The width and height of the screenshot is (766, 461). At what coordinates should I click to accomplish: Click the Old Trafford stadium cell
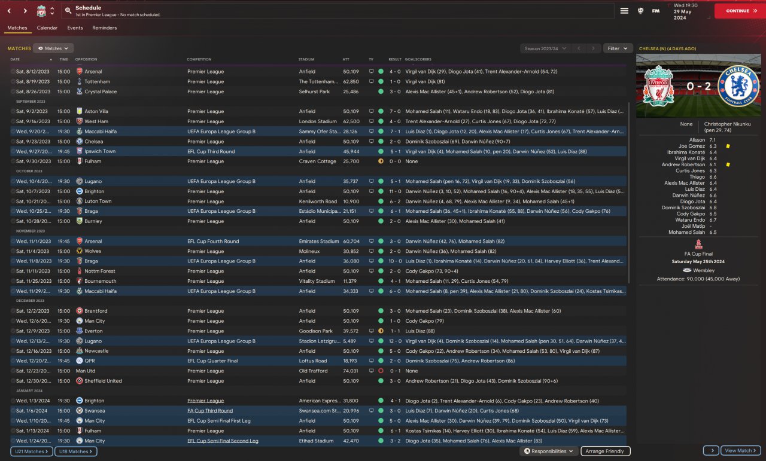314,371
